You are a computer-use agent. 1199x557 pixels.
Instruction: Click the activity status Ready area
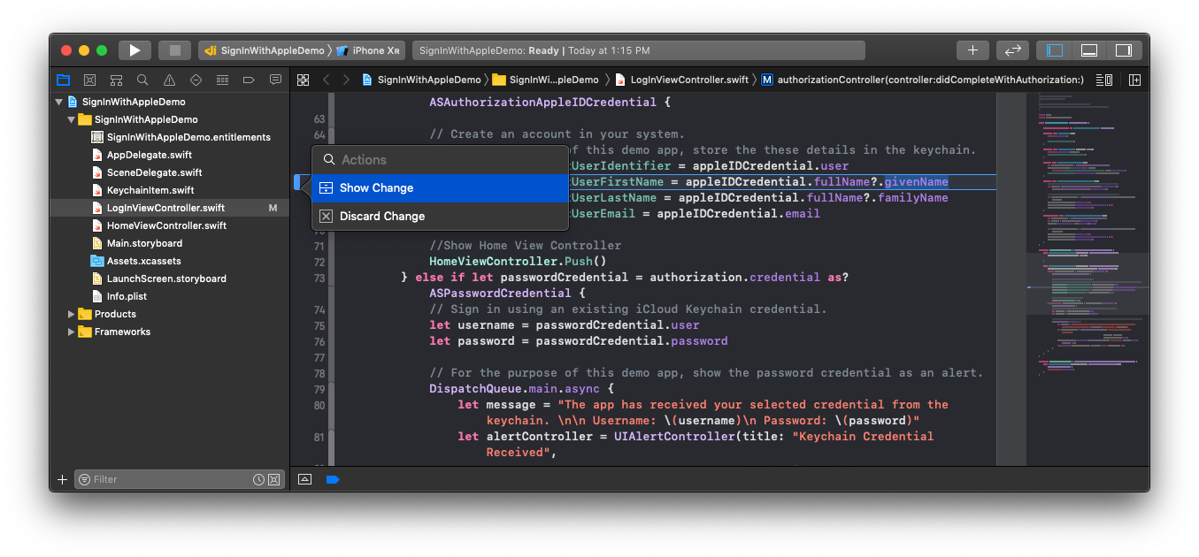click(x=638, y=50)
